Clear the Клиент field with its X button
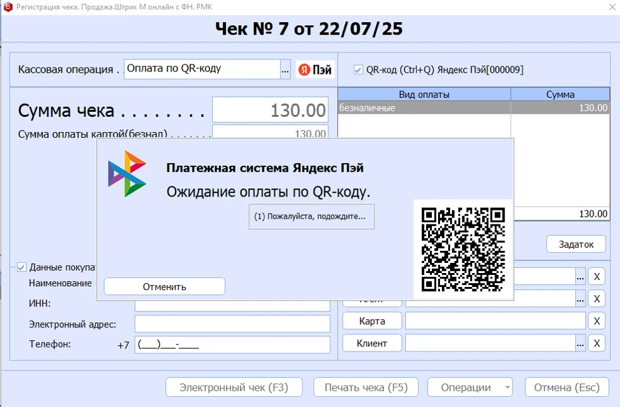This screenshot has height=407, width=620. pyautogui.click(x=597, y=343)
